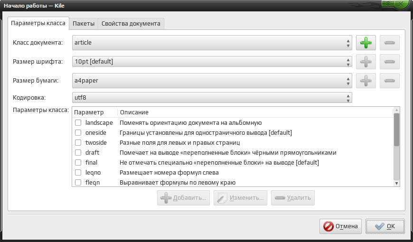Click the Добавить... button

pyautogui.click(x=184, y=198)
